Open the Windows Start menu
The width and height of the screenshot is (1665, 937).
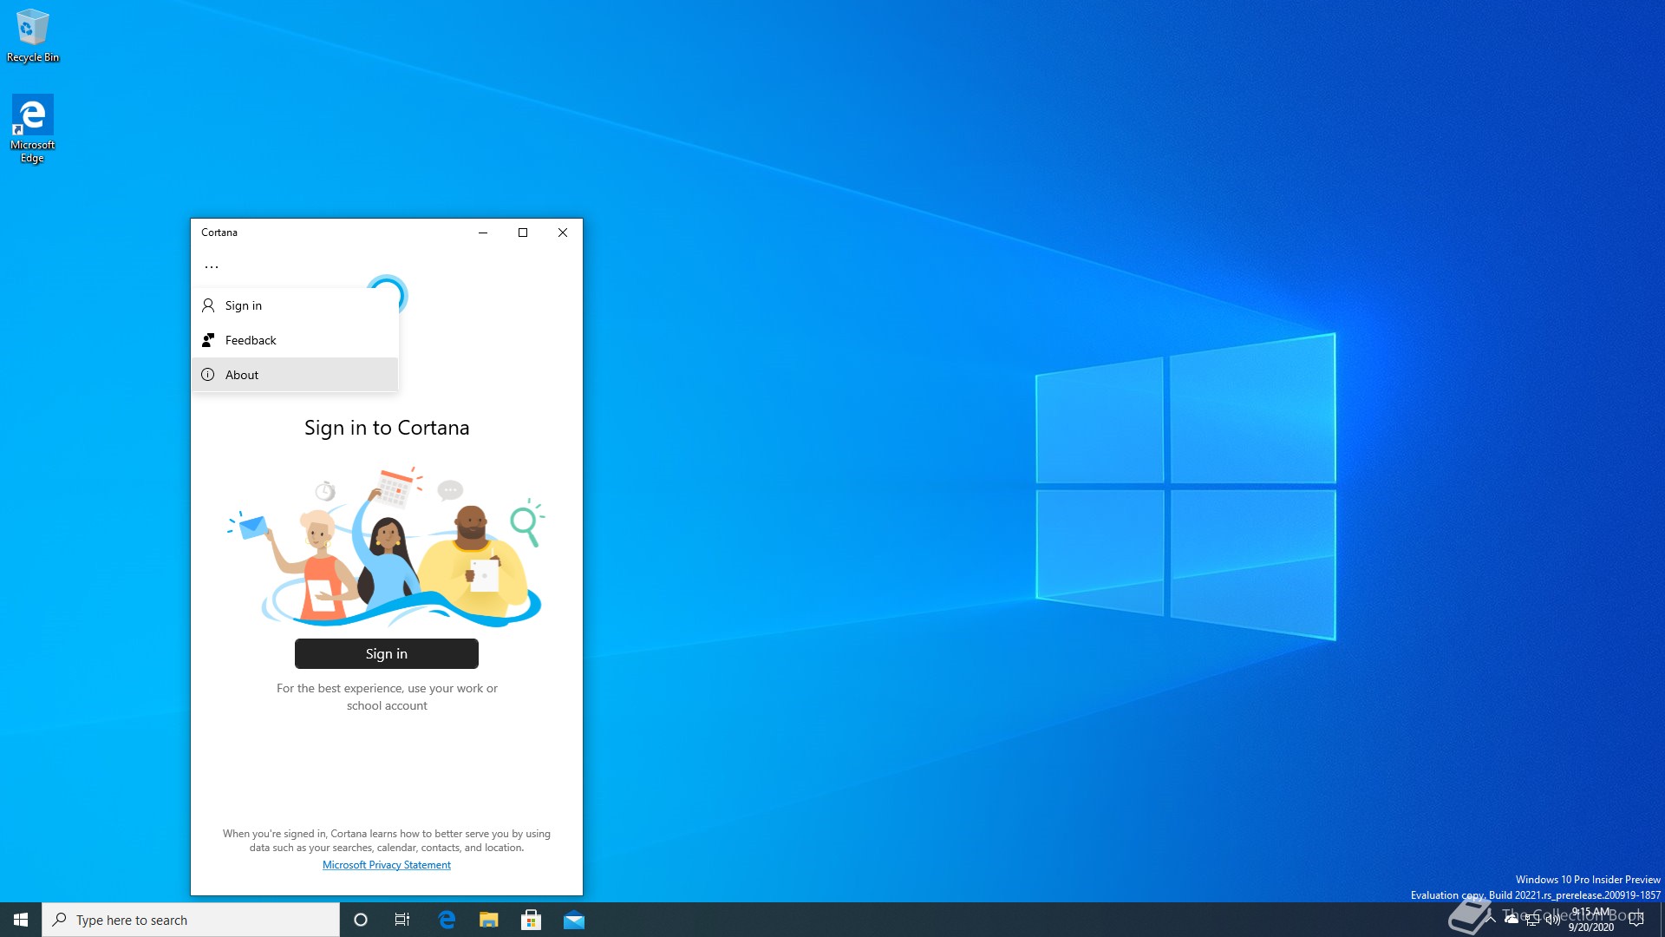point(21,920)
